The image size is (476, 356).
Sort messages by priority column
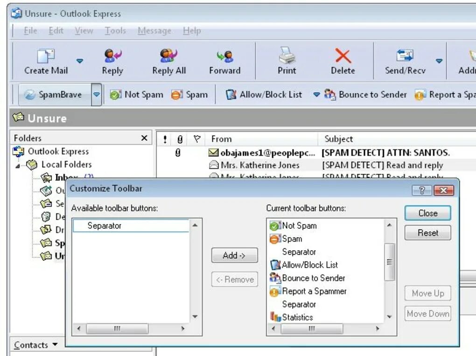165,139
